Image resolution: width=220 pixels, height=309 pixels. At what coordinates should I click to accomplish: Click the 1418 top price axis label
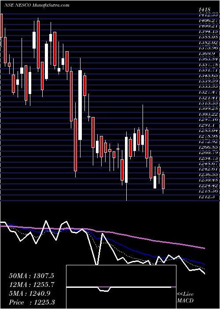pos(205,10)
